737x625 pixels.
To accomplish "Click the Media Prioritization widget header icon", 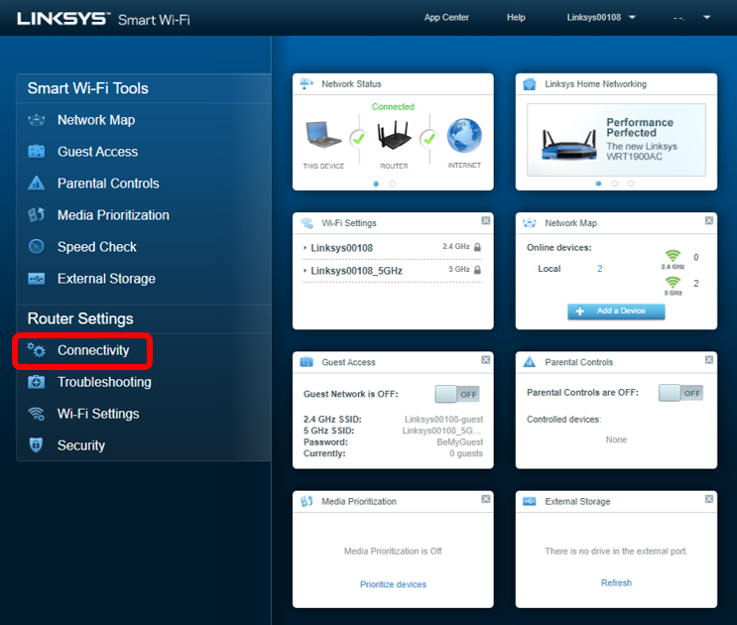I will click(307, 501).
